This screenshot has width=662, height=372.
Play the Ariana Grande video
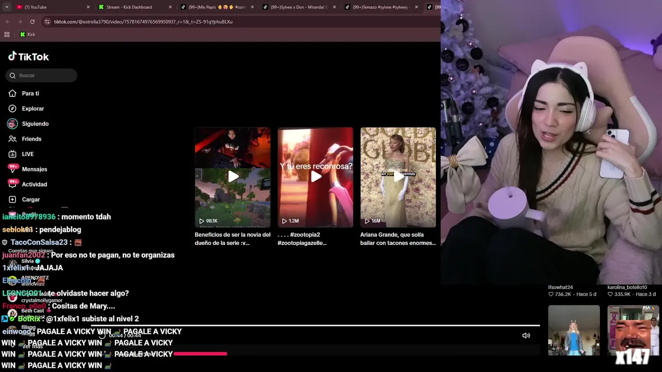point(398,177)
